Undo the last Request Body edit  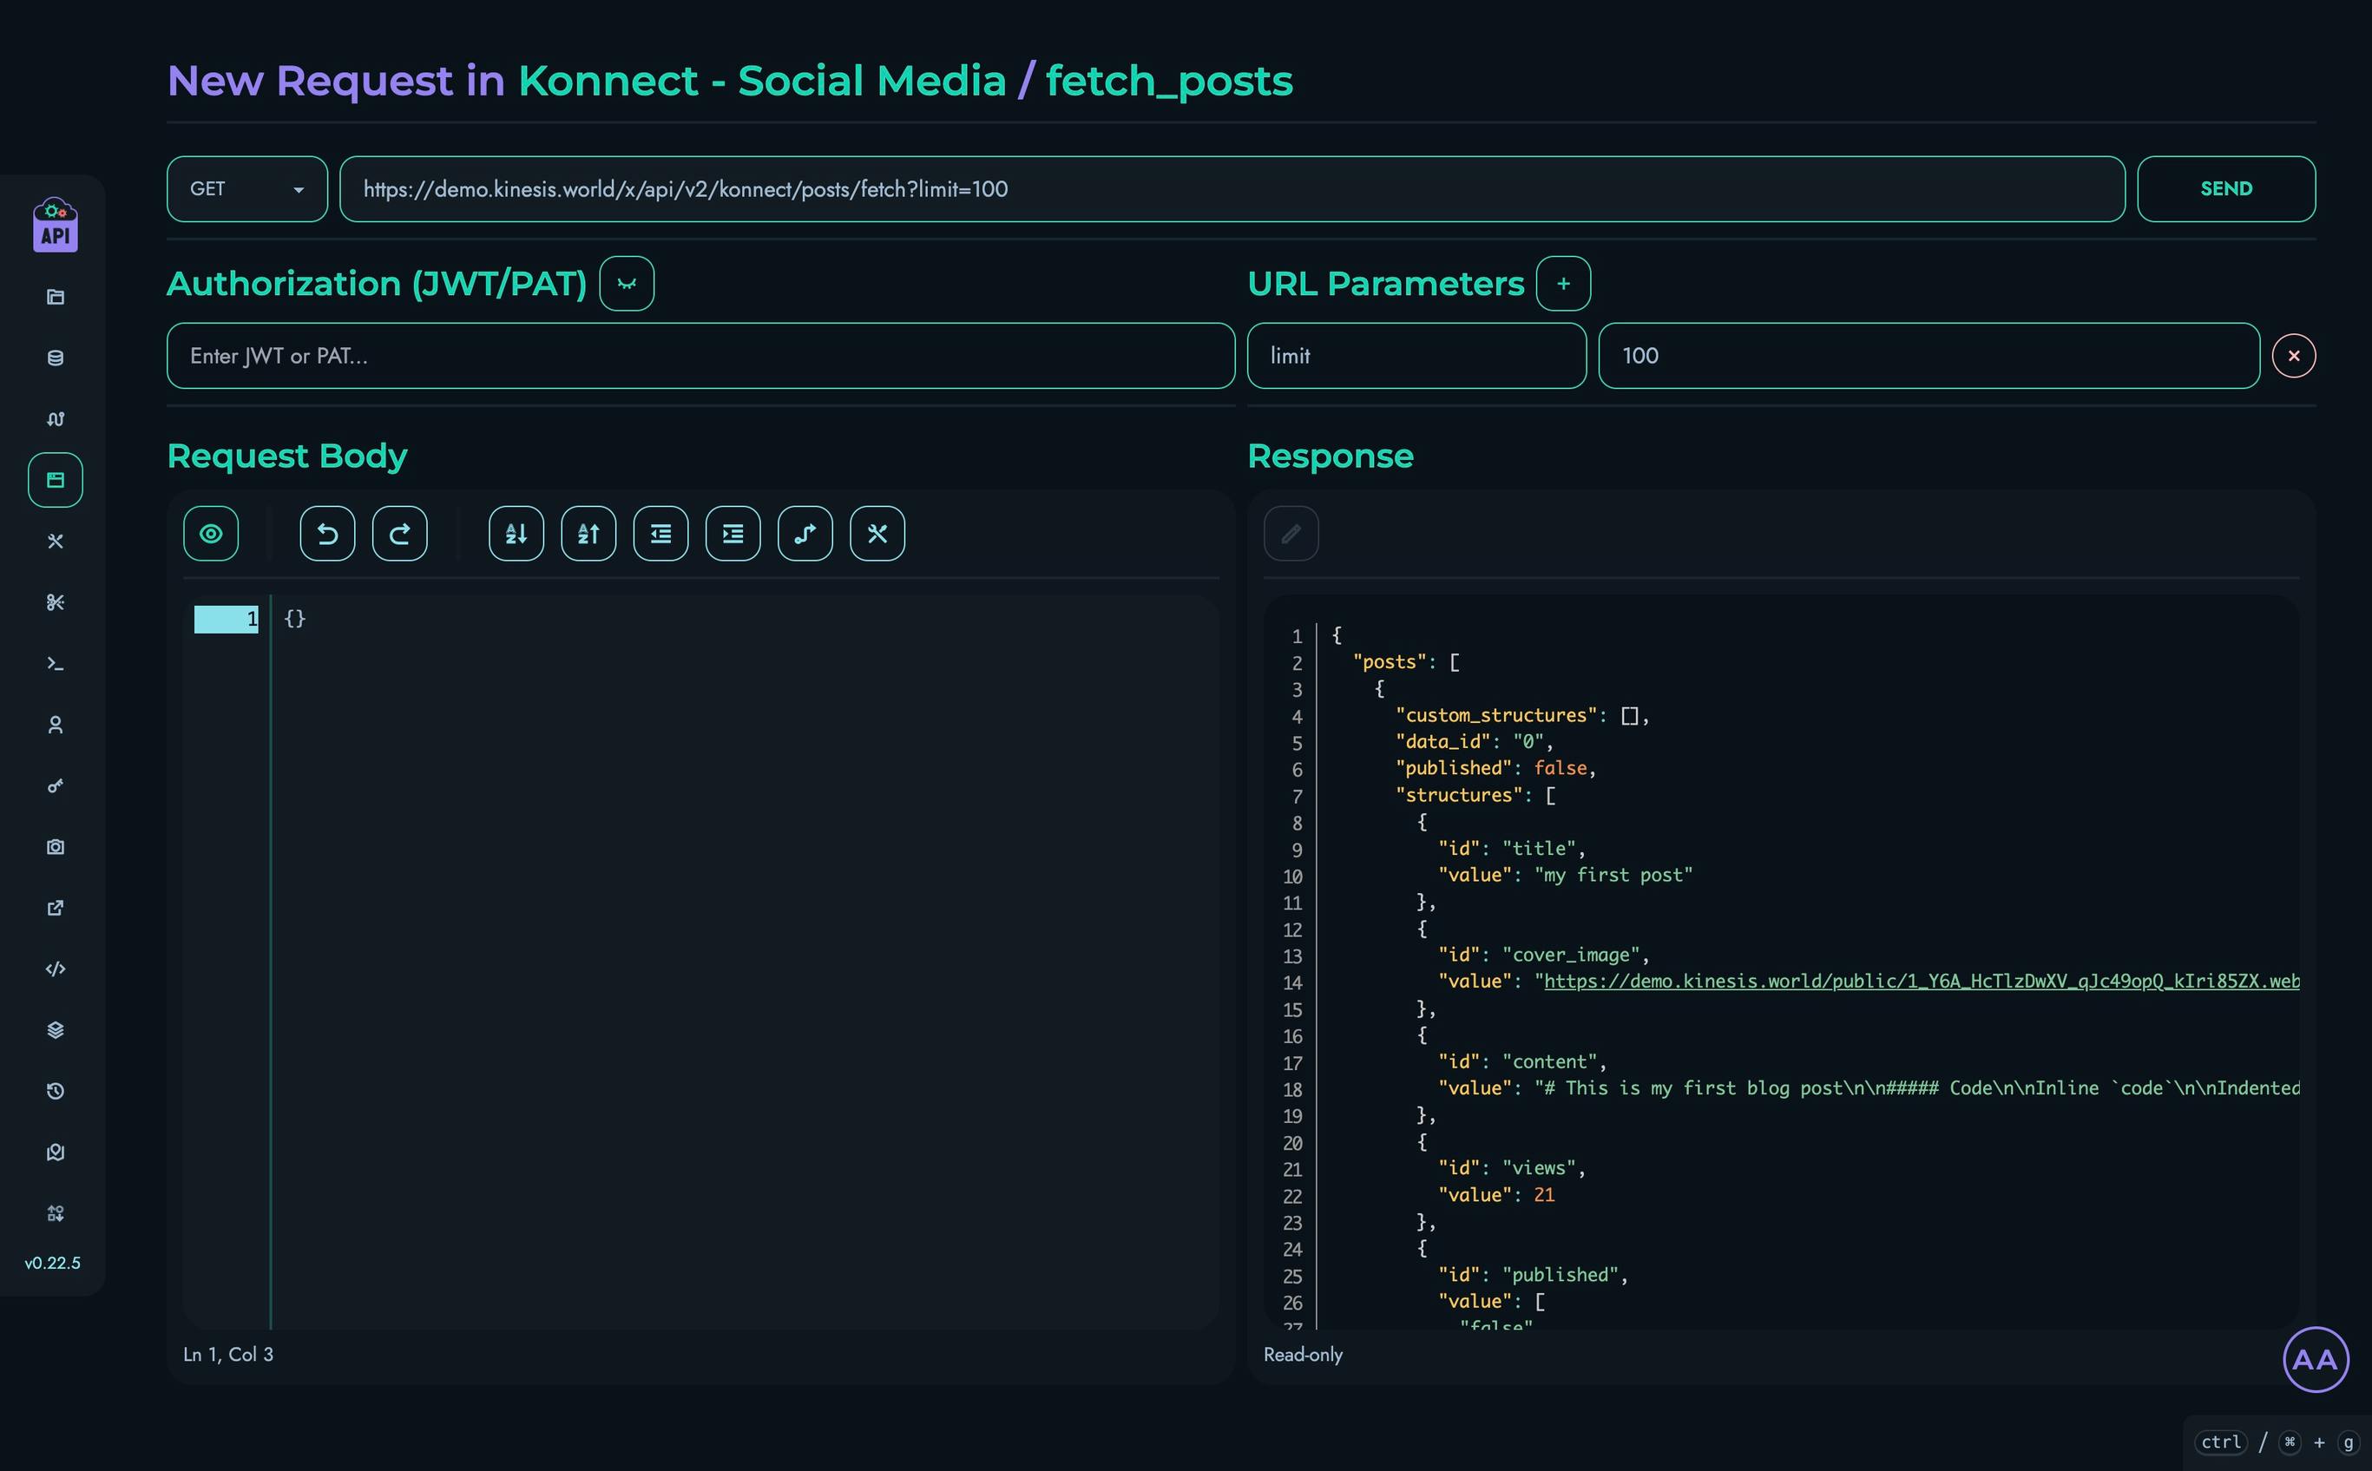(328, 533)
